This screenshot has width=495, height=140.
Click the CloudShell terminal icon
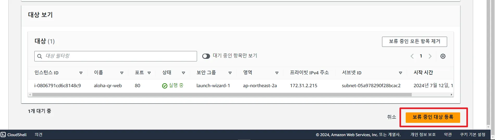coord(3,135)
